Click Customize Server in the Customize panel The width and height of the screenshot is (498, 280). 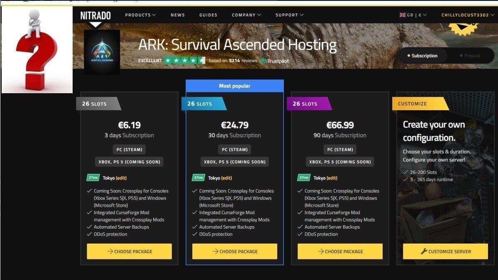(x=445, y=251)
